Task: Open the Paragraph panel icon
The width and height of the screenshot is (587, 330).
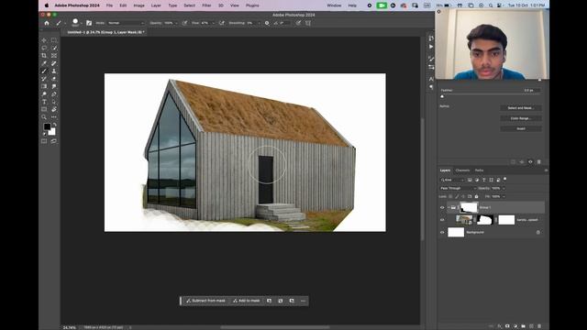Action: 431,87
